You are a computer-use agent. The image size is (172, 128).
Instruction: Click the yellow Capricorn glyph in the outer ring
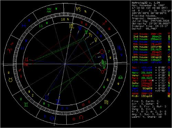(79, 9)
